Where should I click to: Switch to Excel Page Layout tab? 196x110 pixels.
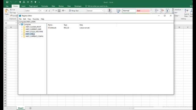click(33, 6)
